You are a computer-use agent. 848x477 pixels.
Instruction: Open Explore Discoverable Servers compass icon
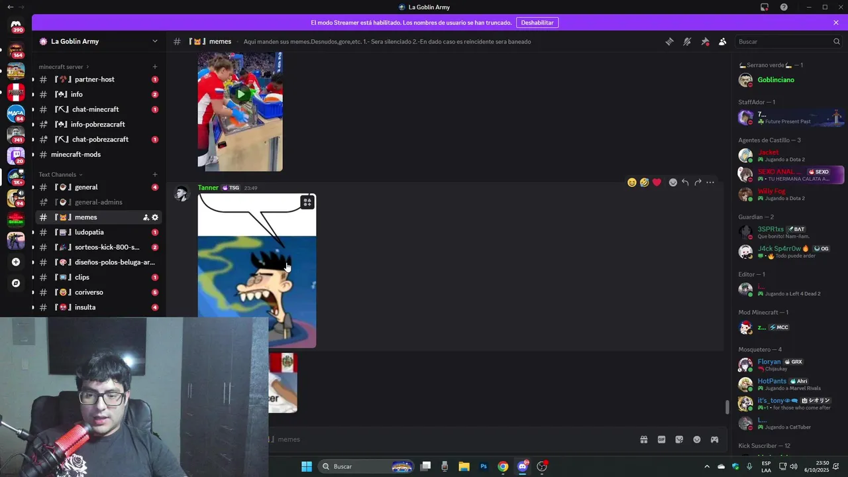(x=16, y=283)
